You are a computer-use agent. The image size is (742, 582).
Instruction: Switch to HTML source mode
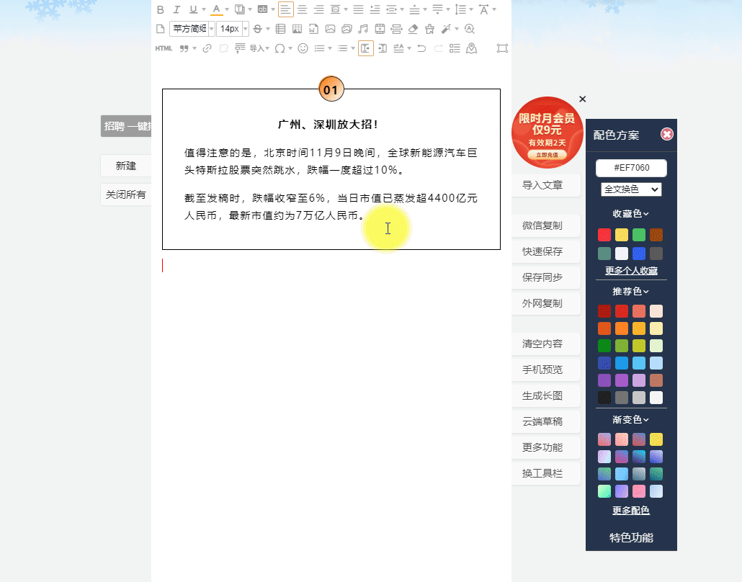[164, 48]
